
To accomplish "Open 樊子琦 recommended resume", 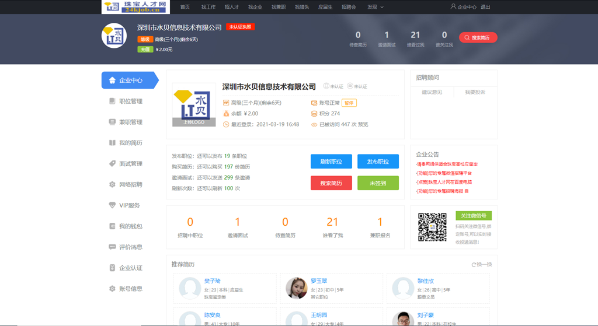I will tap(213, 281).
